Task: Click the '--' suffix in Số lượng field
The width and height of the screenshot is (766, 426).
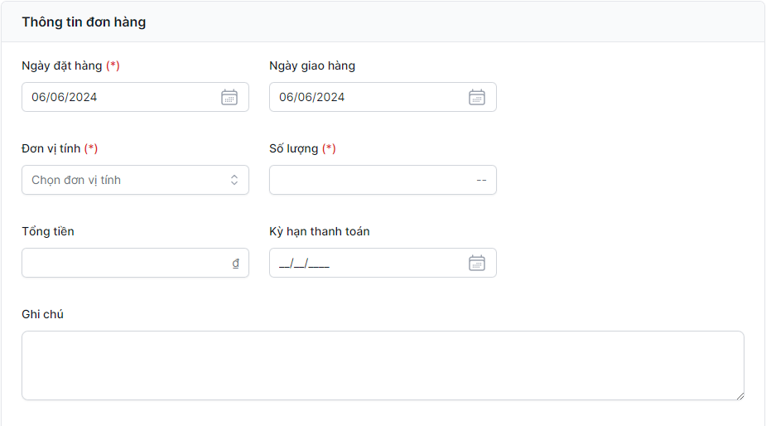Action: pos(481,180)
